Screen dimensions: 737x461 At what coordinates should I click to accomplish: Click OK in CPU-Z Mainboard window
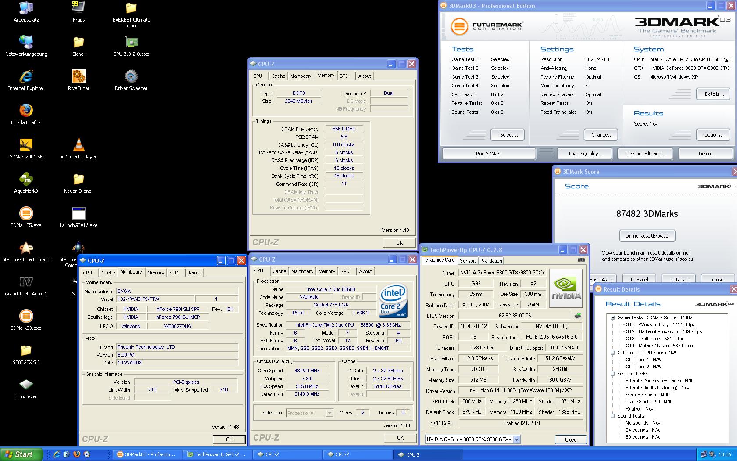[x=229, y=439]
